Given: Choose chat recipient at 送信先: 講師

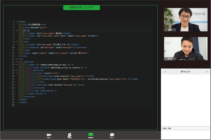Looking at the screenshot, I should click(167, 128).
